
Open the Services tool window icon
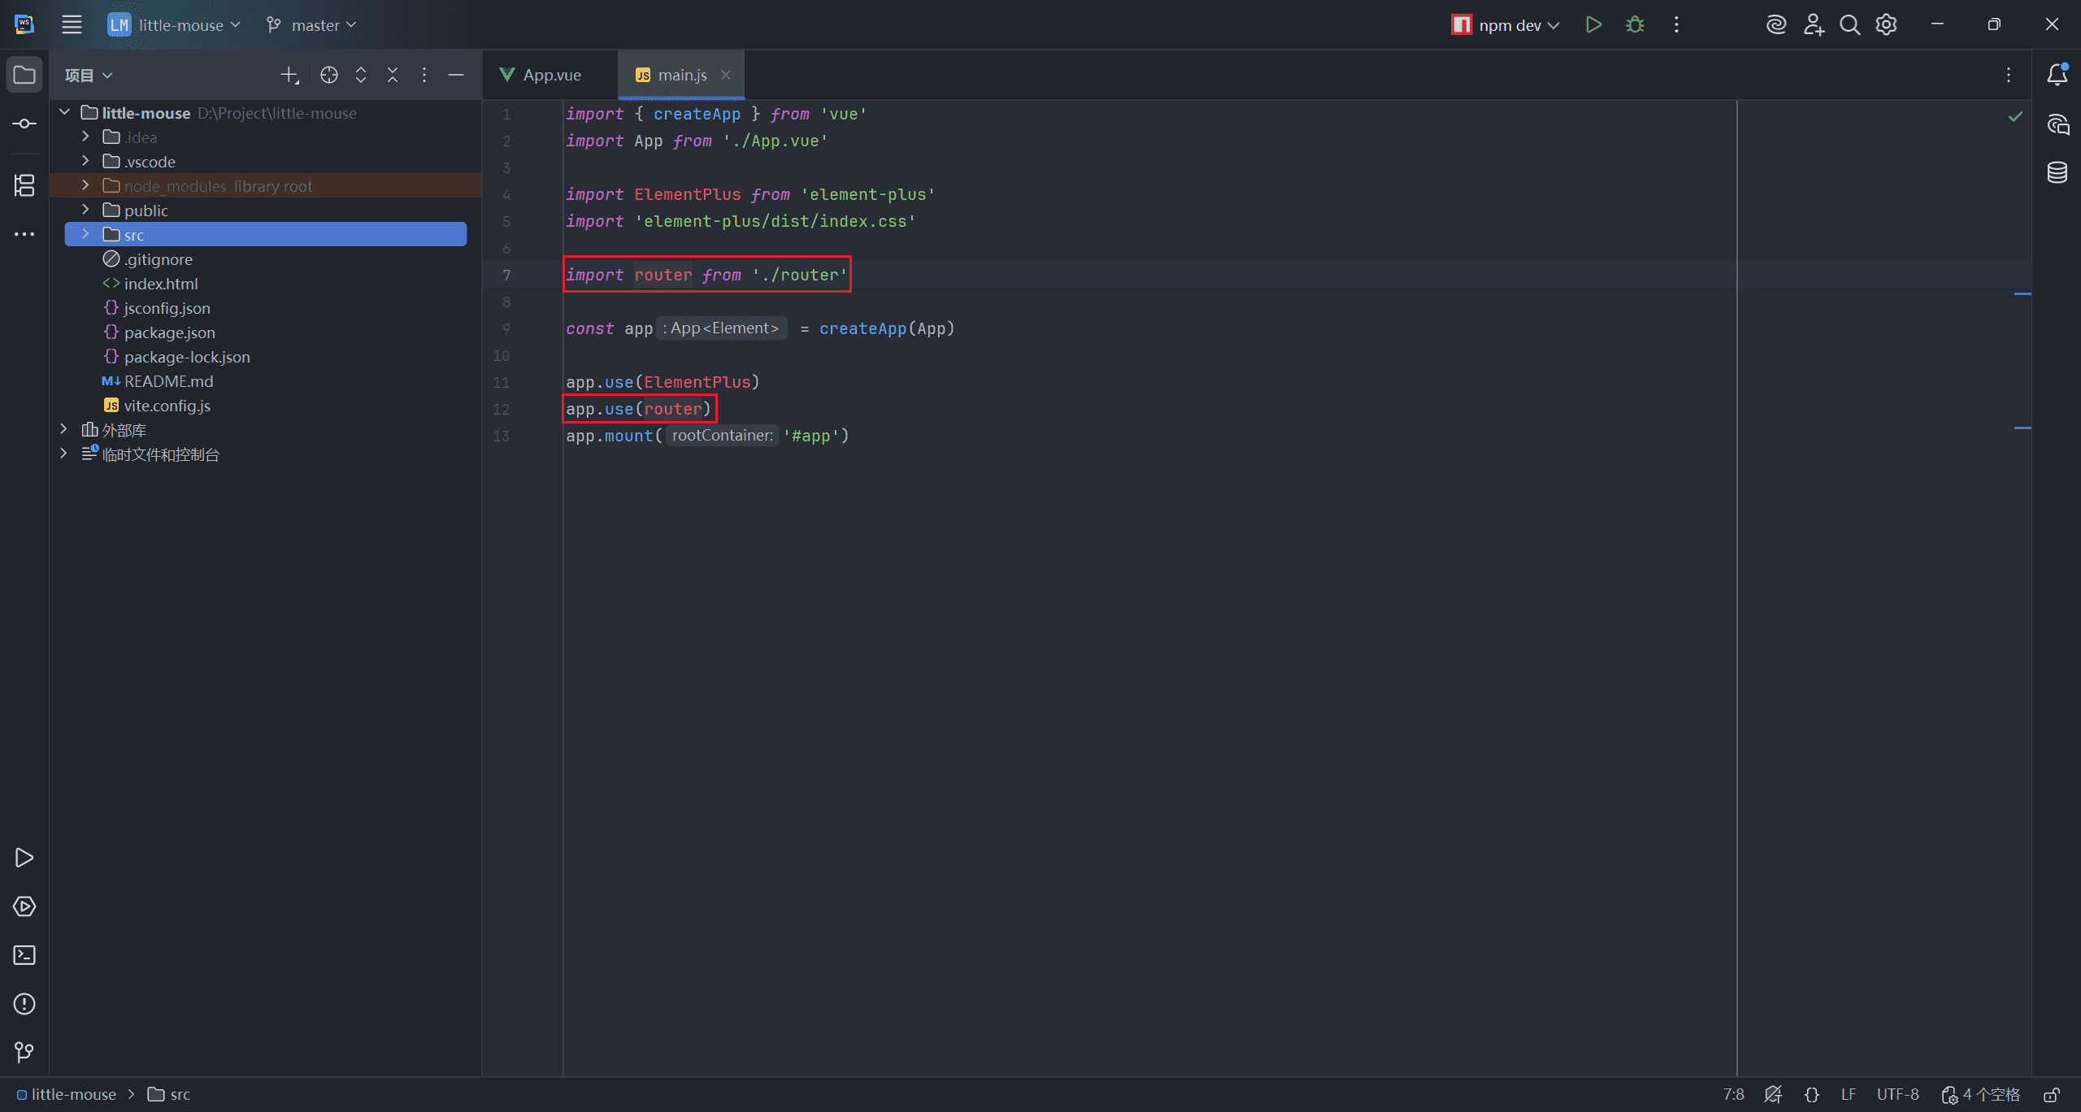tap(24, 906)
